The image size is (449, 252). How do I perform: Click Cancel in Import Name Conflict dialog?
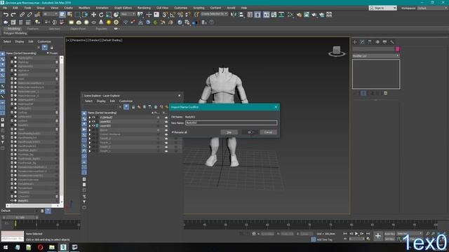268,132
